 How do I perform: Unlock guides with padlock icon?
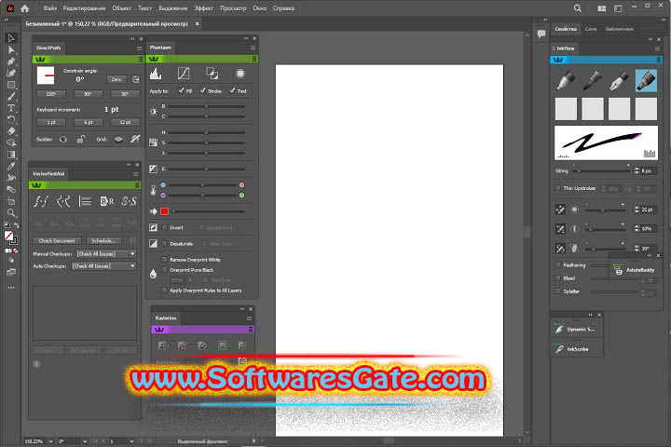click(x=80, y=139)
